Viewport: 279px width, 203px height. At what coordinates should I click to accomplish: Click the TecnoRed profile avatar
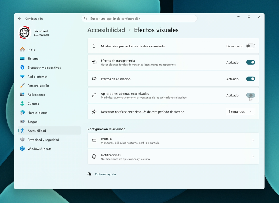25,32
